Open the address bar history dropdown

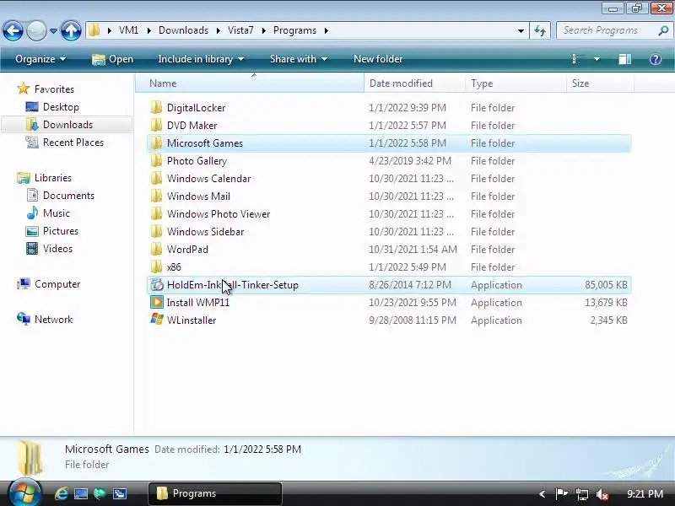521,31
